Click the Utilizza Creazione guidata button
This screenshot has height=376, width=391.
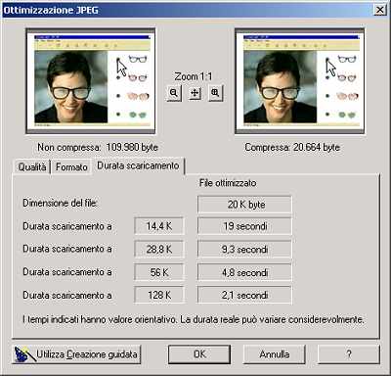[76, 354]
